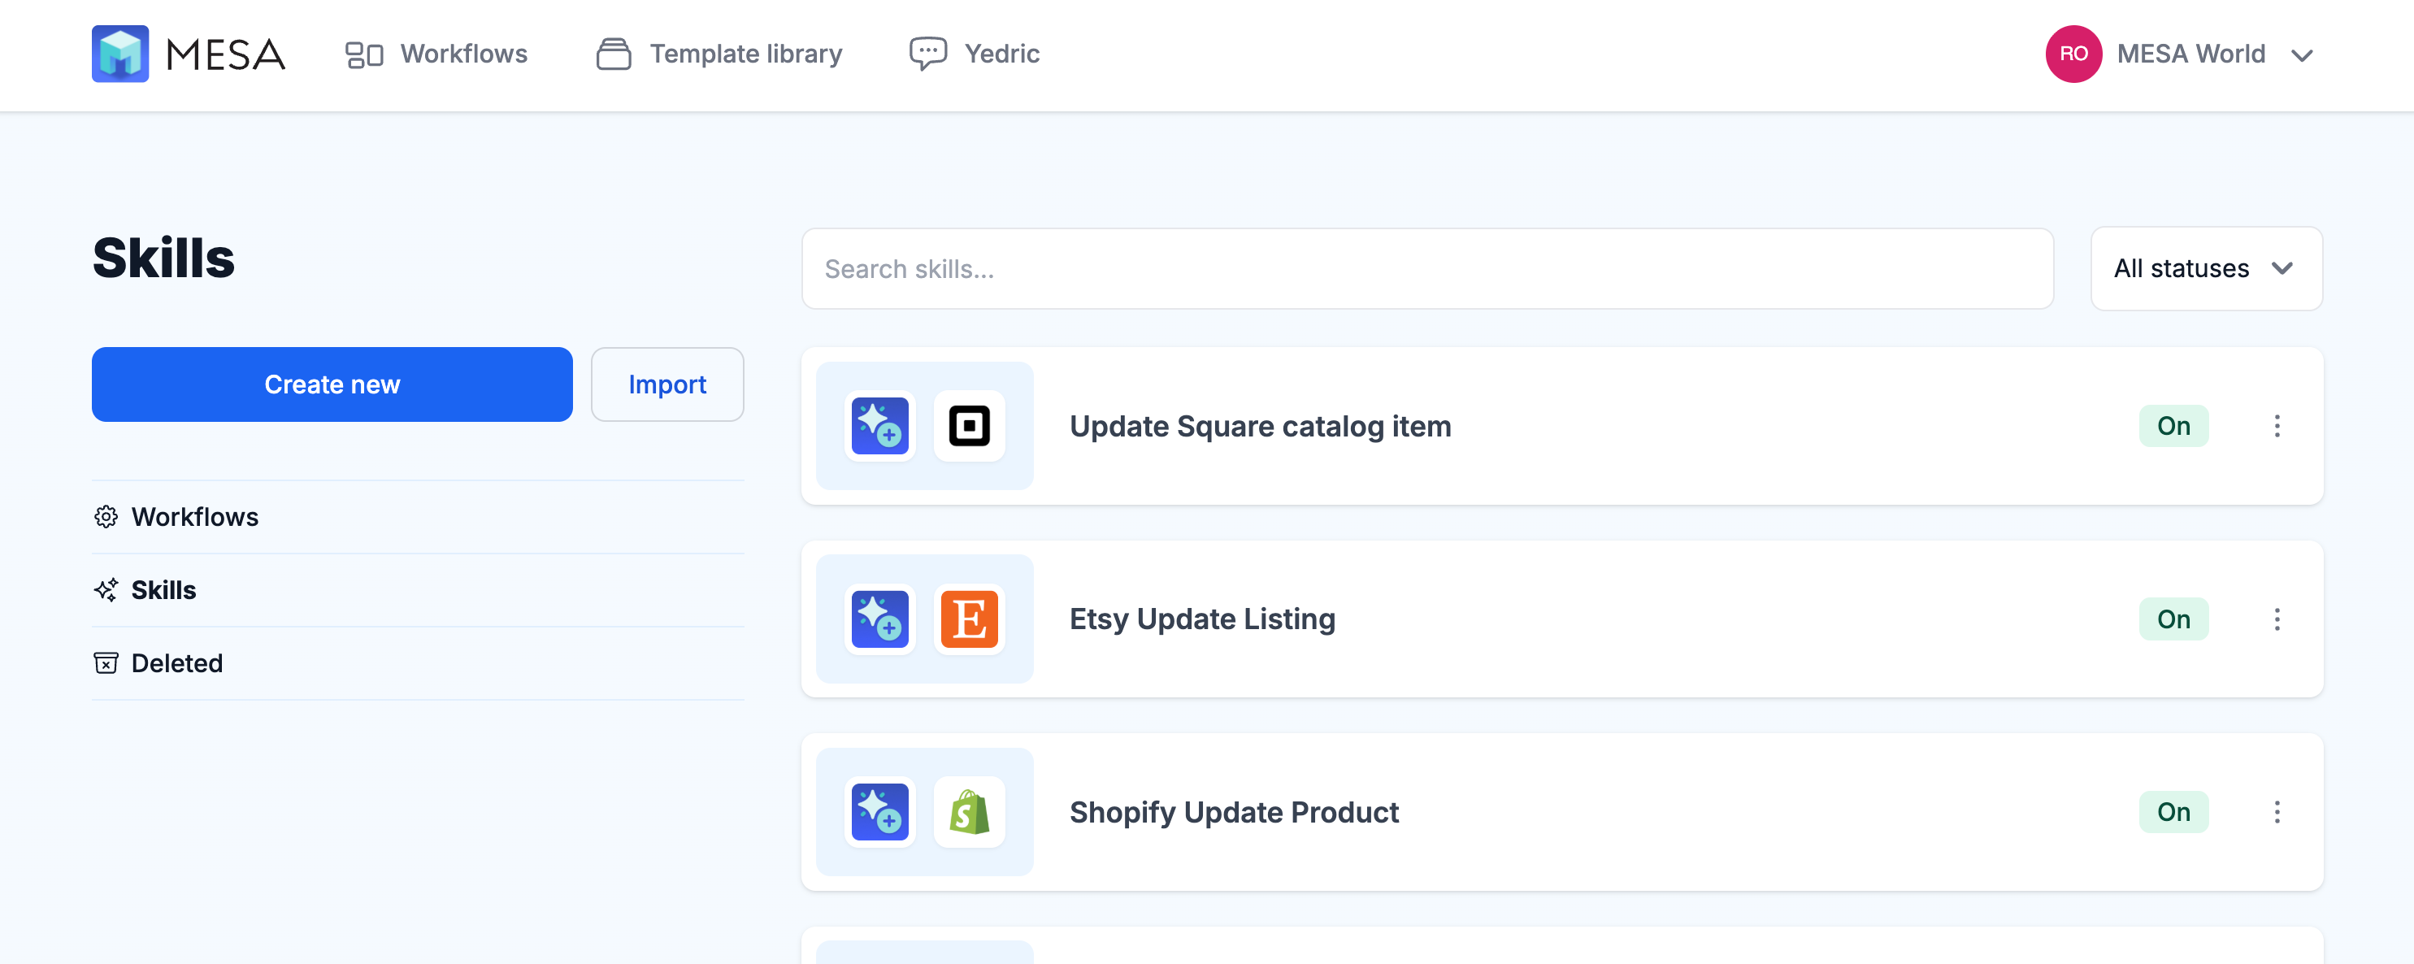Click the skill sparkle icon on Etsy Update Listing
2414x964 pixels.
point(880,619)
